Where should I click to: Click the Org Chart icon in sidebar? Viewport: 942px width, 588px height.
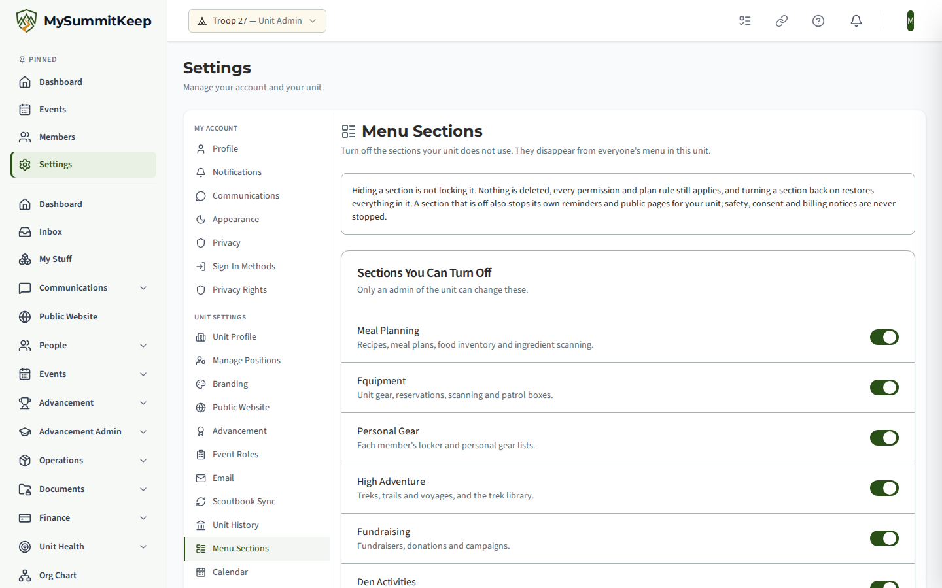pyautogui.click(x=25, y=576)
